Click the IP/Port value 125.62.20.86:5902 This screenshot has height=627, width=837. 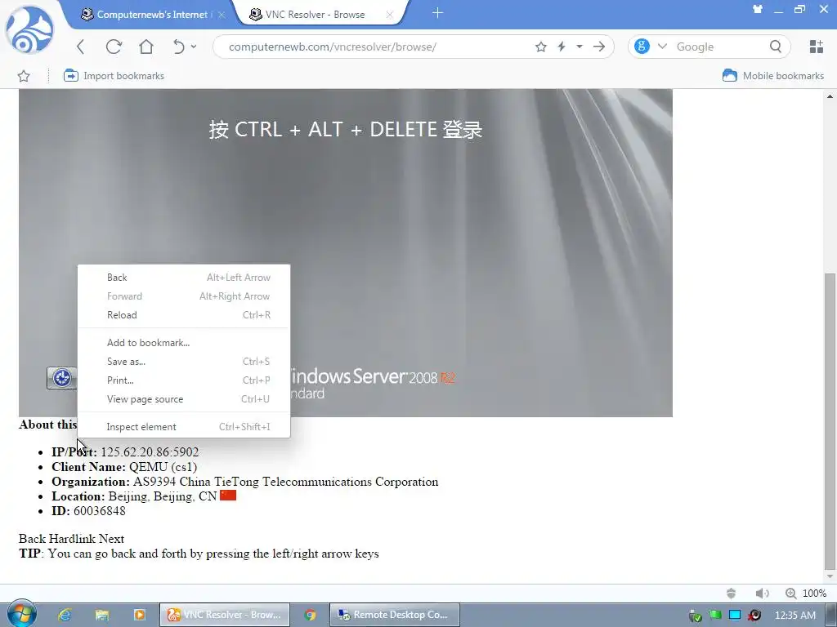(150, 452)
